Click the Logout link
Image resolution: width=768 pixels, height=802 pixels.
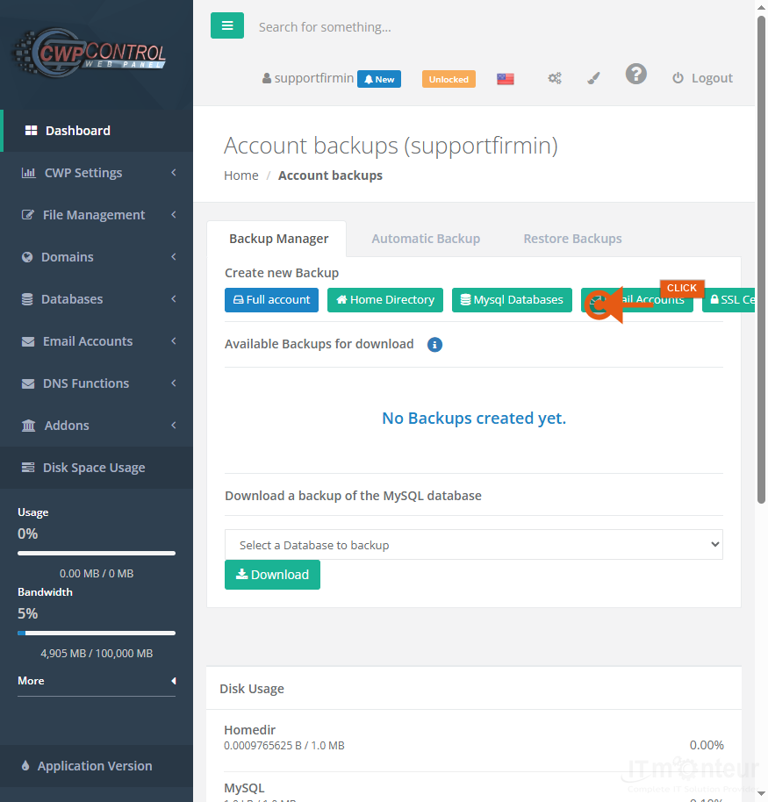pyautogui.click(x=702, y=78)
